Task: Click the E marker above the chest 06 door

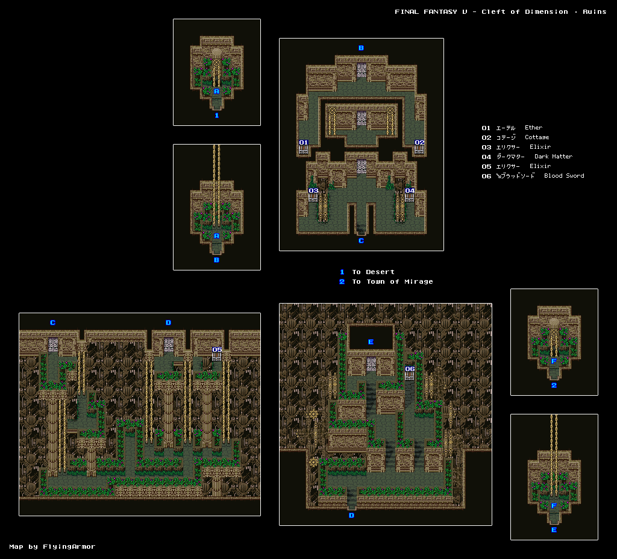Action: [371, 342]
